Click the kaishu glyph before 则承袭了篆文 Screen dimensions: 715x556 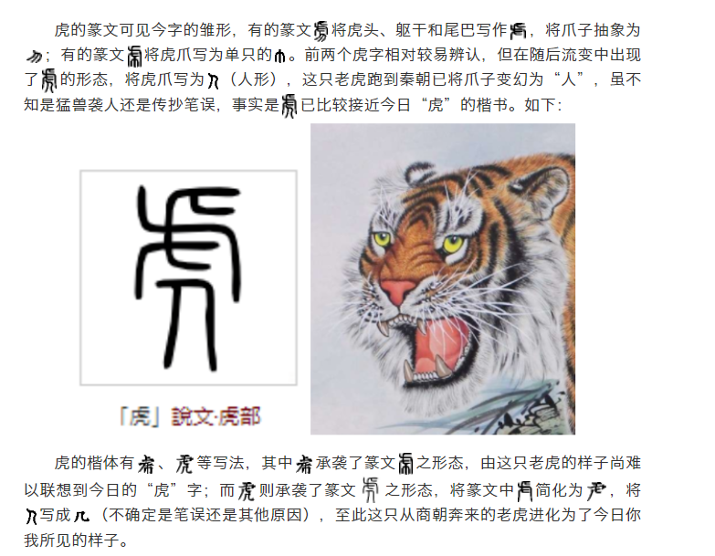click(247, 490)
